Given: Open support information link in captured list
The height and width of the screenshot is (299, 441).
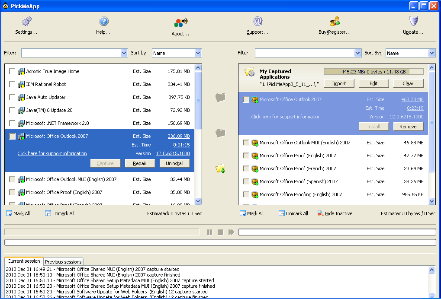Looking at the screenshot, I should click(286, 117).
